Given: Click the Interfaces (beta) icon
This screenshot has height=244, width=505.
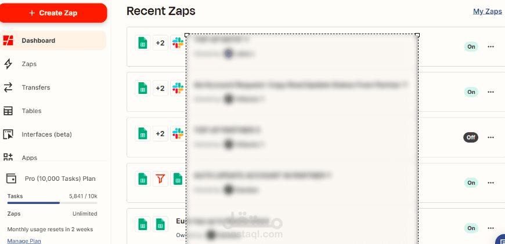Looking at the screenshot, I should coord(8,134).
